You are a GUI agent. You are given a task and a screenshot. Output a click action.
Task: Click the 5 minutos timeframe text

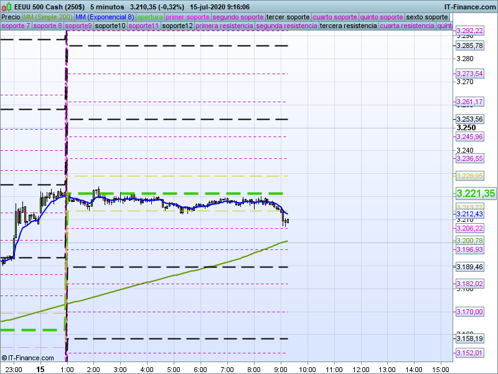[x=107, y=6]
